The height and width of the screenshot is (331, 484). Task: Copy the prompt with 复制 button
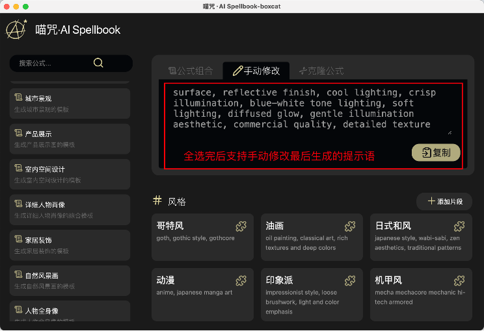(x=436, y=153)
